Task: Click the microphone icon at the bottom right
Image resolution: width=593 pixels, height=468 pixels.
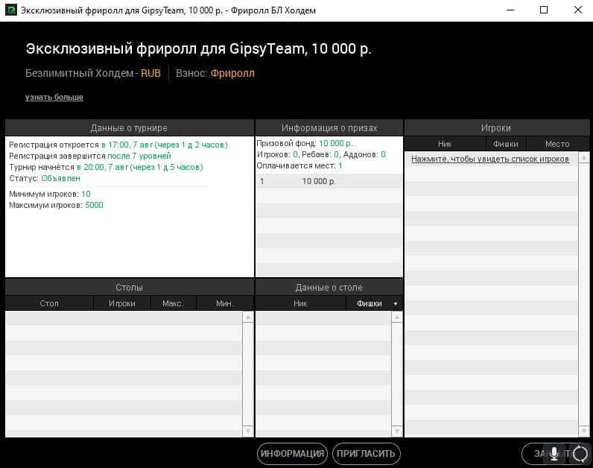Action: [554, 453]
